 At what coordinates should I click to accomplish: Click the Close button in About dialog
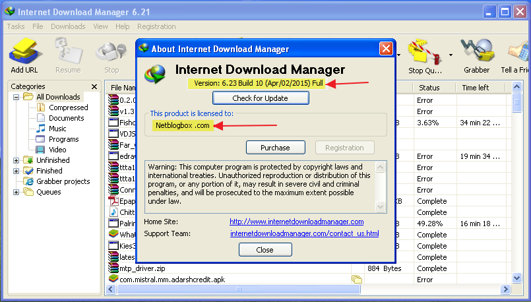click(265, 250)
